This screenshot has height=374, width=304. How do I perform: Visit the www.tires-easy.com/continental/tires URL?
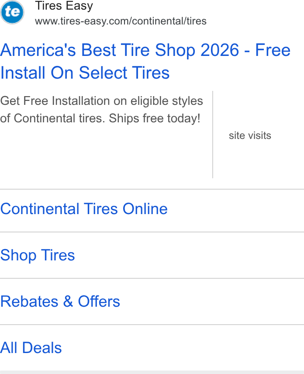121,21
